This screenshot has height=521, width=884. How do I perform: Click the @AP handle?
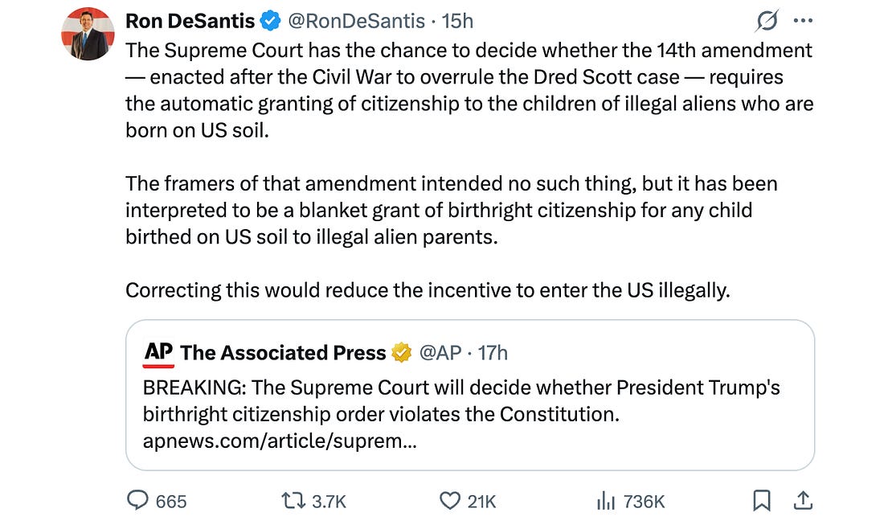(x=442, y=353)
